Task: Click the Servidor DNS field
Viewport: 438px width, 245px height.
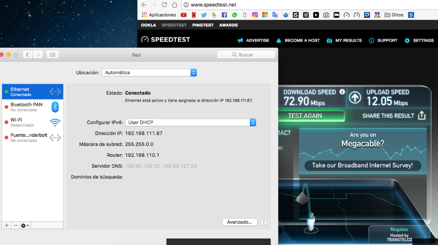Action: [x=161, y=166]
